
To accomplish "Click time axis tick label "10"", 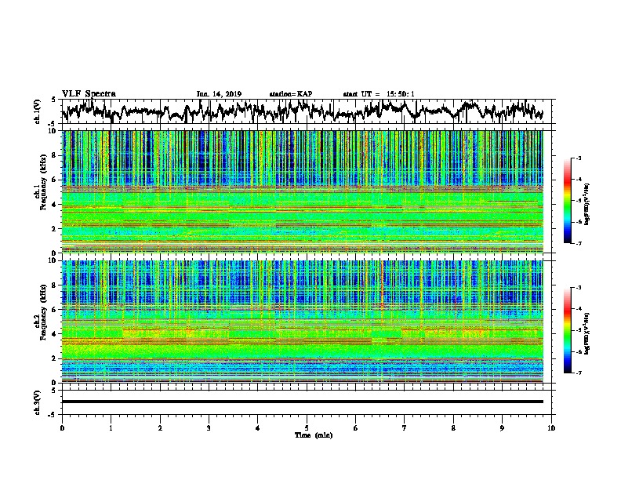I will pos(551,428).
